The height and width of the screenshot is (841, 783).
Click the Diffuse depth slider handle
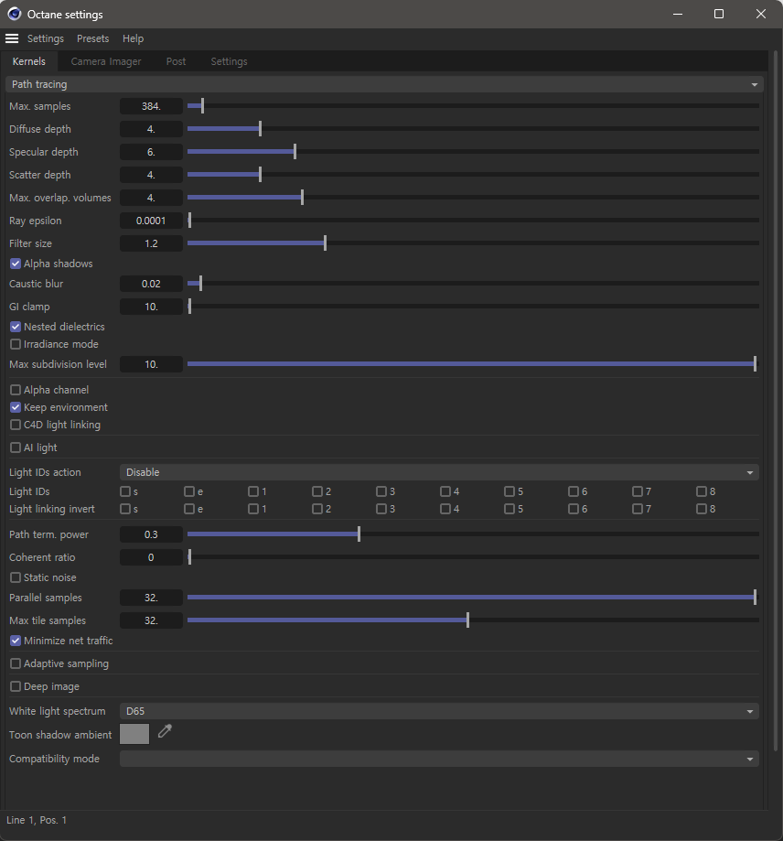click(261, 129)
